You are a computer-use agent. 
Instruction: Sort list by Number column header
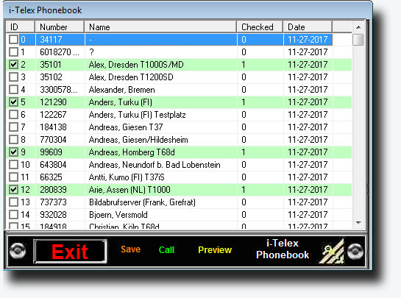click(60, 27)
